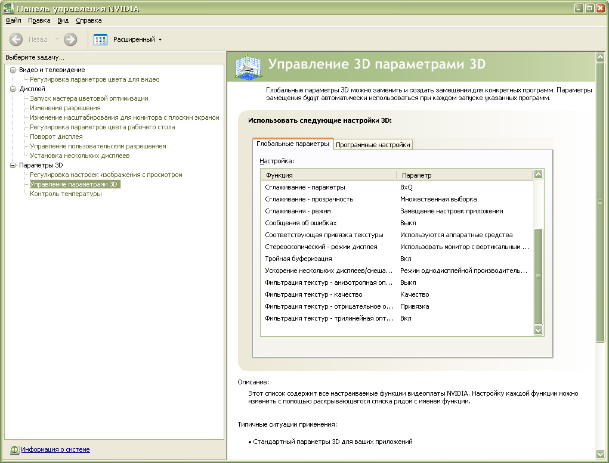Image resolution: width=609 pixels, height=463 pixels.
Task: Collapse the Видео и телевидение tree node
Action: pyautogui.click(x=13, y=70)
